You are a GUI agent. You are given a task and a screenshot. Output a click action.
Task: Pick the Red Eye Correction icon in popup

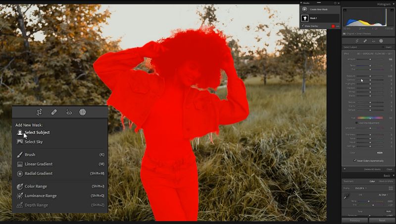click(x=69, y=112)
